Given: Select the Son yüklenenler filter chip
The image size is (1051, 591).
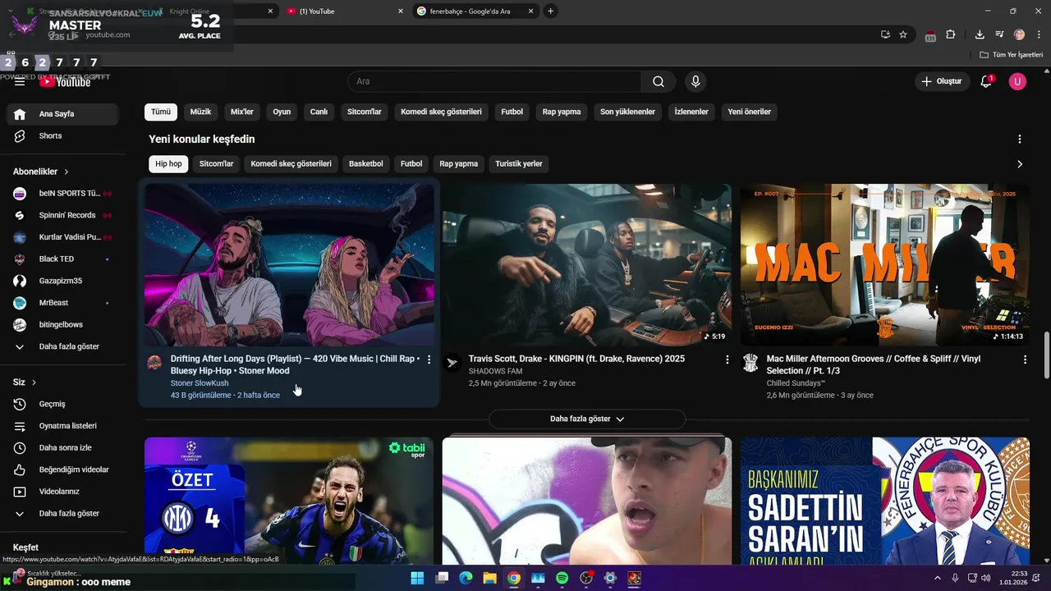Looking at the screenshot, I should point(627,112).
